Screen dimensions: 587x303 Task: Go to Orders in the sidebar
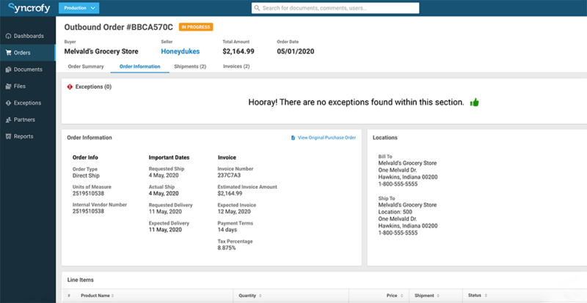coord(28,53)
